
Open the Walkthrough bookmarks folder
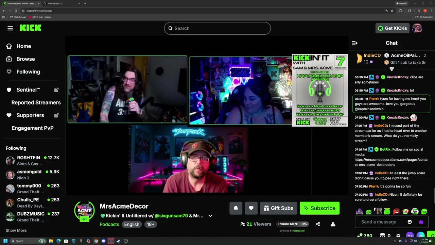coord(18,17)
